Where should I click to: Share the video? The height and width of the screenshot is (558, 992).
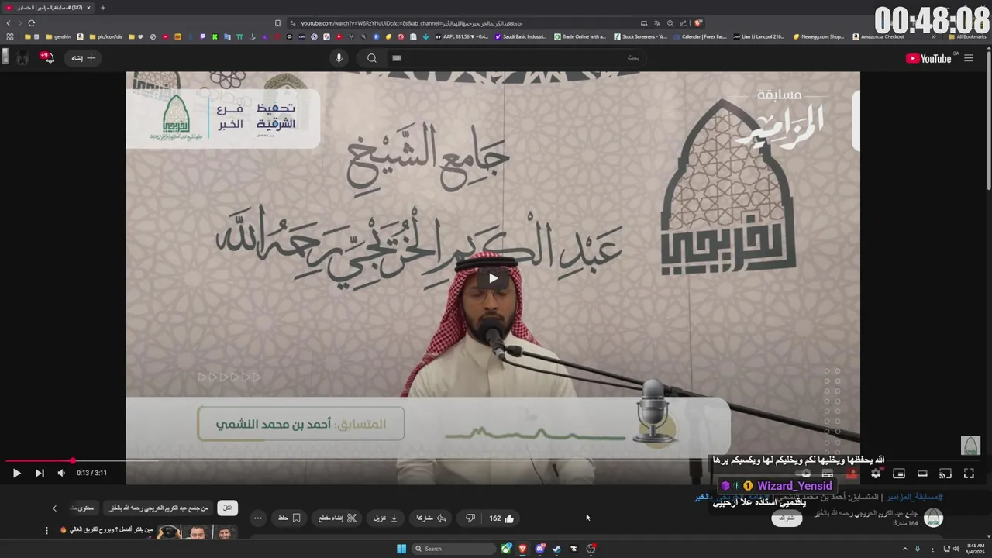pyautogui.click(x=432, y=518)
